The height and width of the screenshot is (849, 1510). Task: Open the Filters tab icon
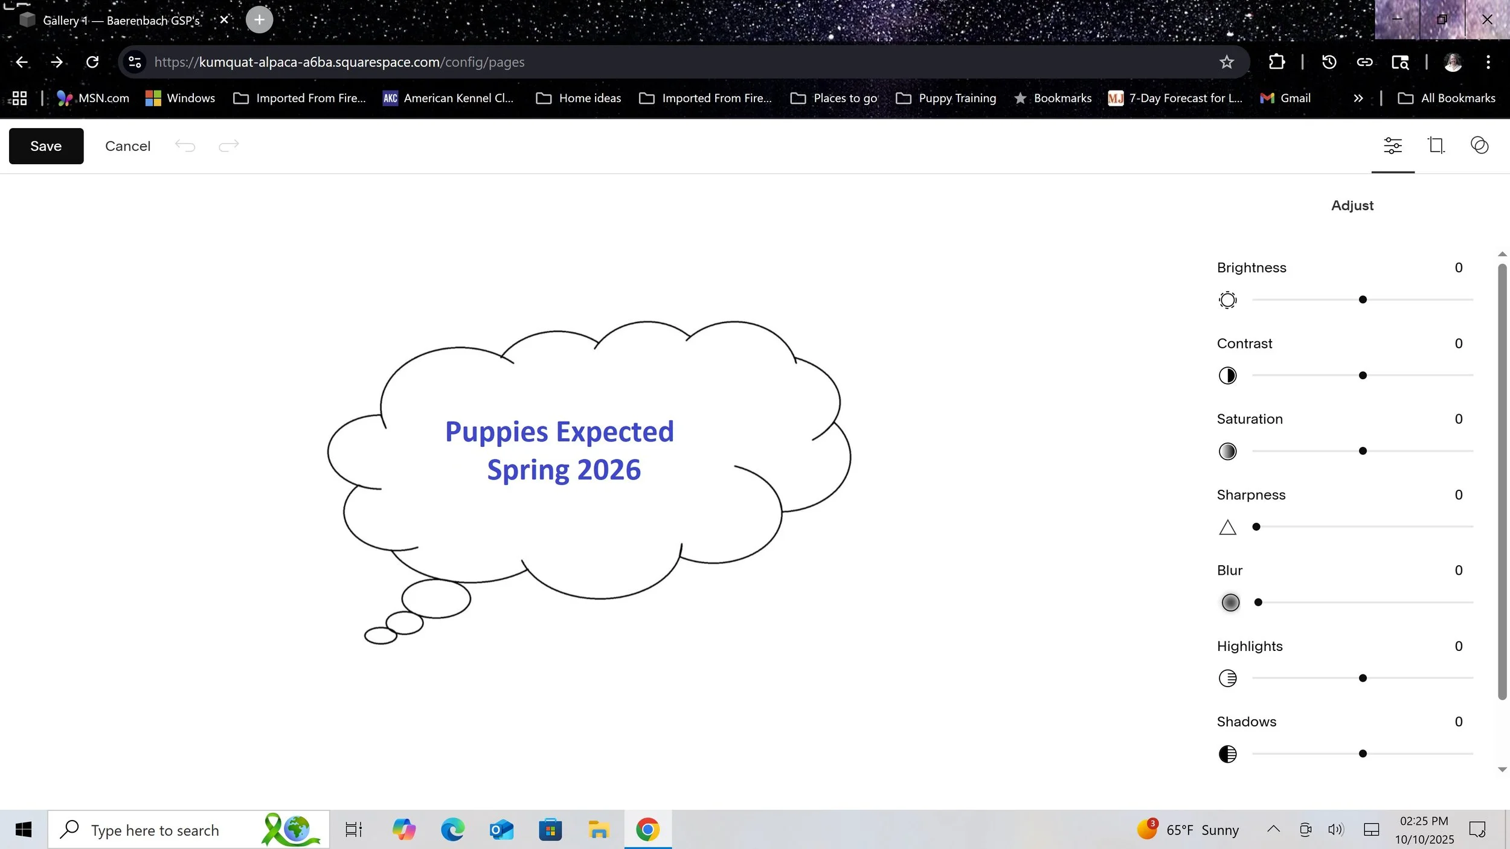click(x=1479, y=146)
